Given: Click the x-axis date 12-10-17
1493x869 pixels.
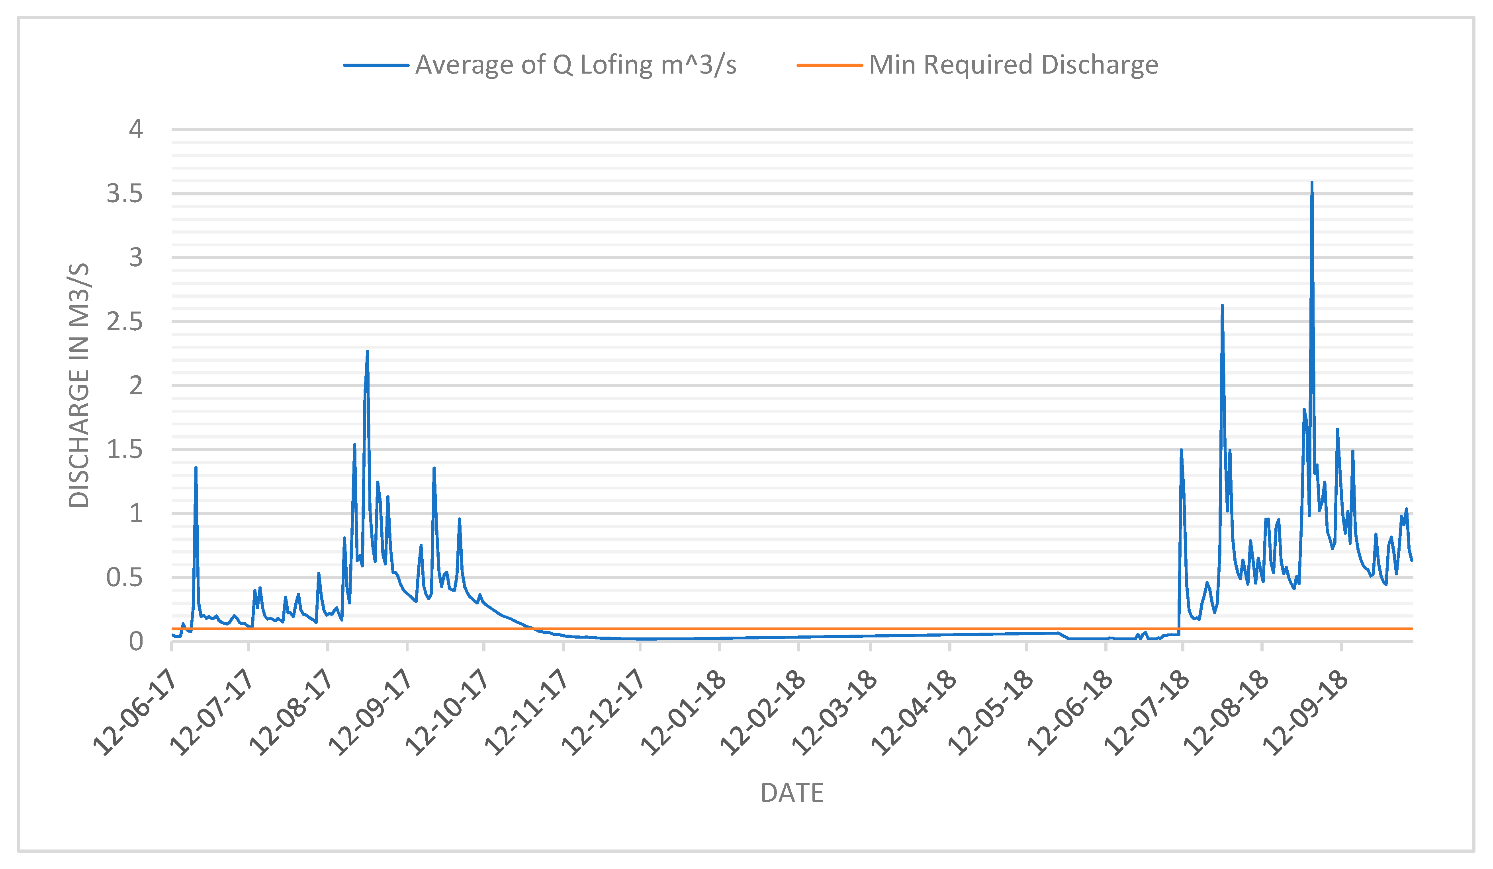Looking at the screenshot, I should pos(447,712).
